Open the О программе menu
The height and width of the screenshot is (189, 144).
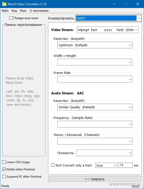[39, 11]
